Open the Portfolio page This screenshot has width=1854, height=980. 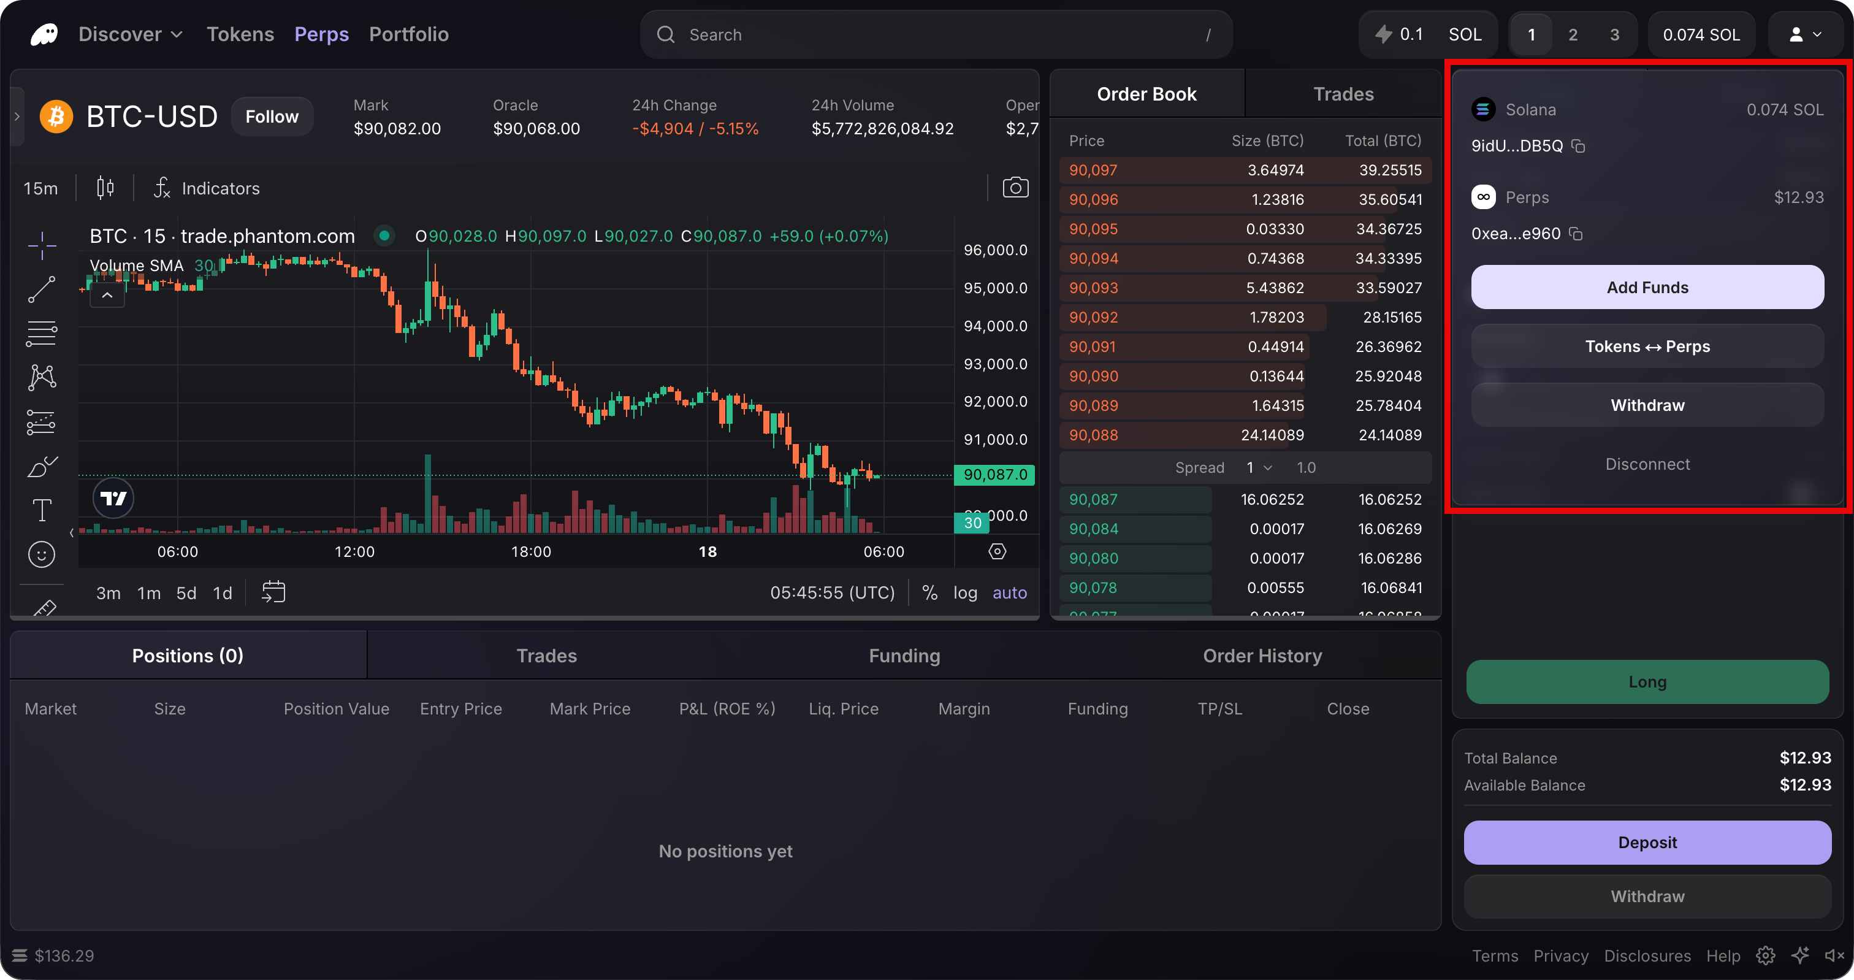point(409,34)
